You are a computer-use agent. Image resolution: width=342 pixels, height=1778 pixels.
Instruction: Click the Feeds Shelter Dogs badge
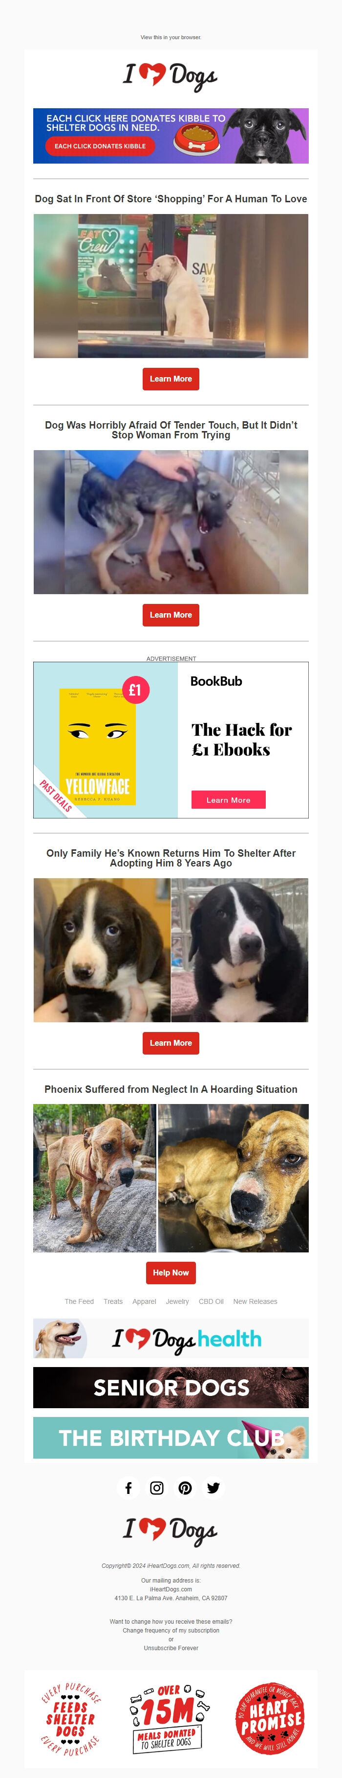point(70,1719)
